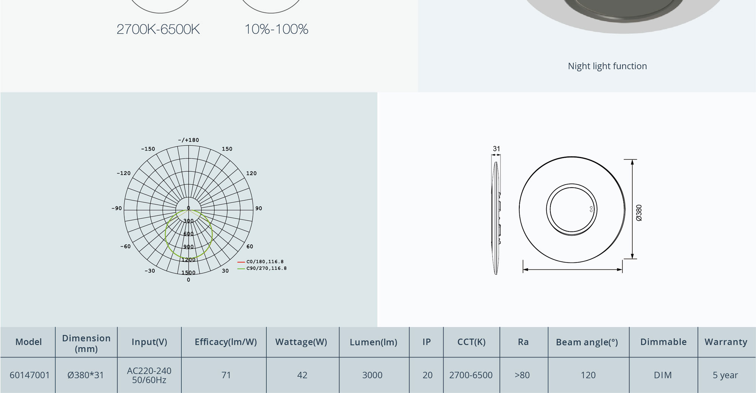Click the 'Ø380' dimension label
756x393 pixels.
point(639,213)
